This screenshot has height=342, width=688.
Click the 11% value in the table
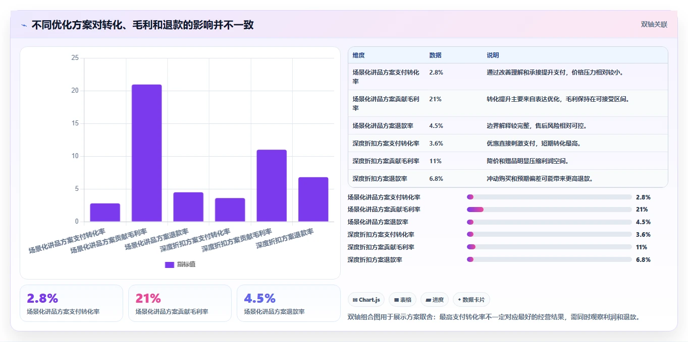click(435, 161)
